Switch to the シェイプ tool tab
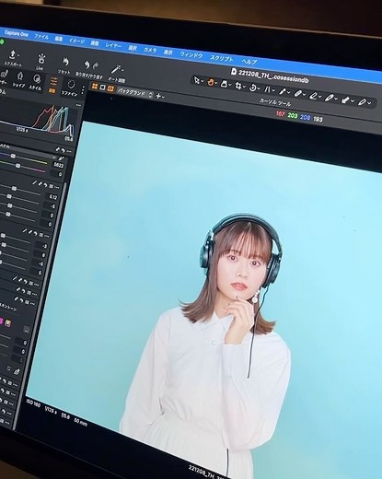382x479 pixels. [x=19, y=79]
